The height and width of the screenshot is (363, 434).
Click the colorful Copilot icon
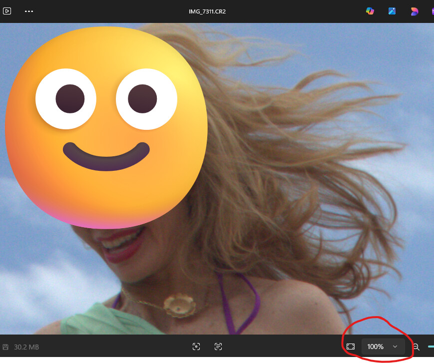click(370, 11)
